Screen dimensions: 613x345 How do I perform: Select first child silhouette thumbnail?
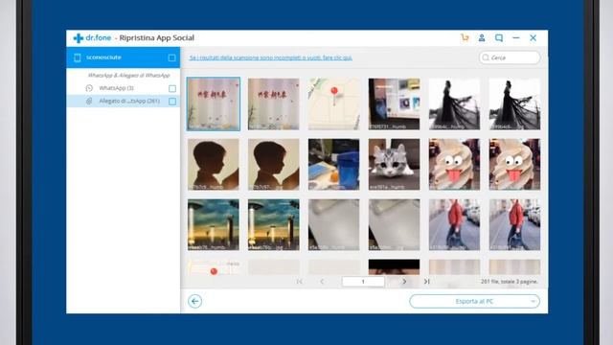point(214,164)
